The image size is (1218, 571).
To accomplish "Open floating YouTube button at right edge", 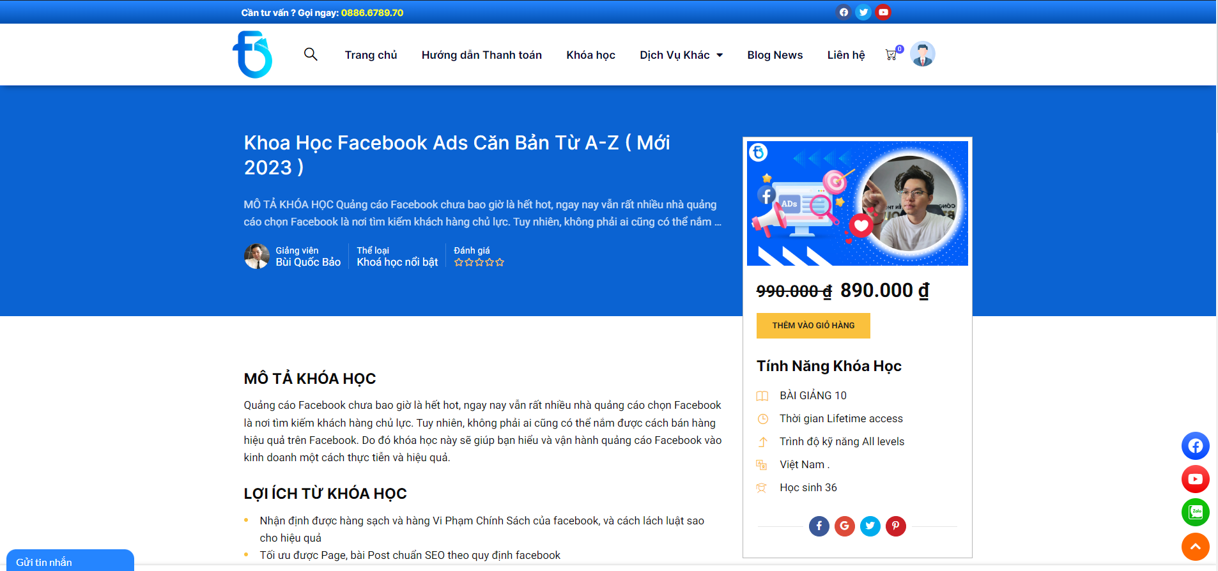I will 1196,479.
